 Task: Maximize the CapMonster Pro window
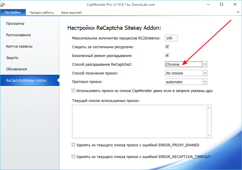pyautogui.click(x=221, y=4)
